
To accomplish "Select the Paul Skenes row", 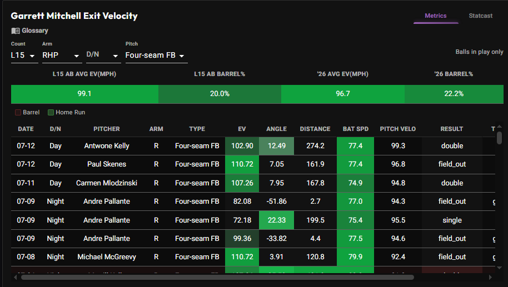I will 253,164.
